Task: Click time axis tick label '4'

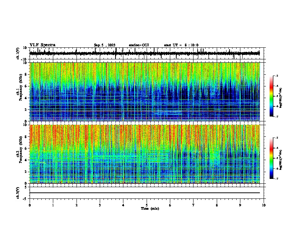Action: click(x=123, y=205)
